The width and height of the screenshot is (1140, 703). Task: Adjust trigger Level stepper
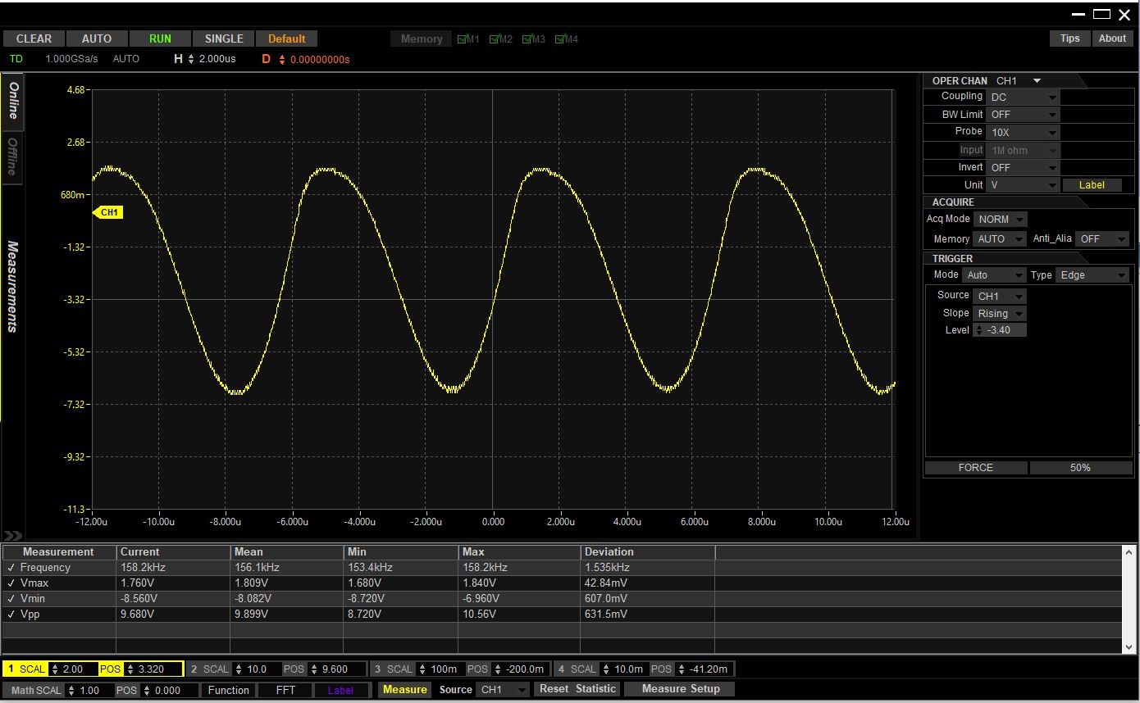[x=978, y=330]
